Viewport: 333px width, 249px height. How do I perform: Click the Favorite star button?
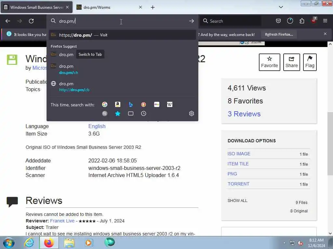[270, 62]
